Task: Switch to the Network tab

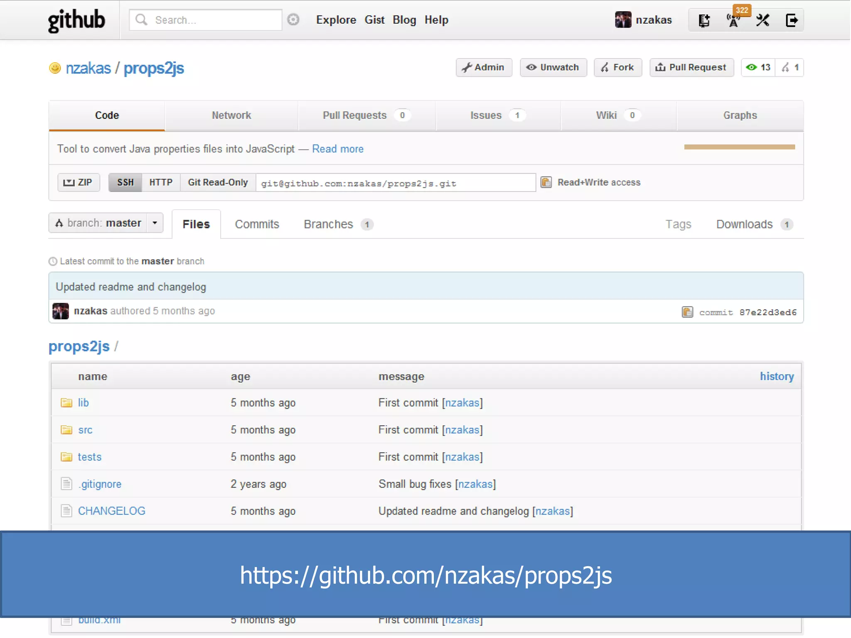Action: coord(231,115)
